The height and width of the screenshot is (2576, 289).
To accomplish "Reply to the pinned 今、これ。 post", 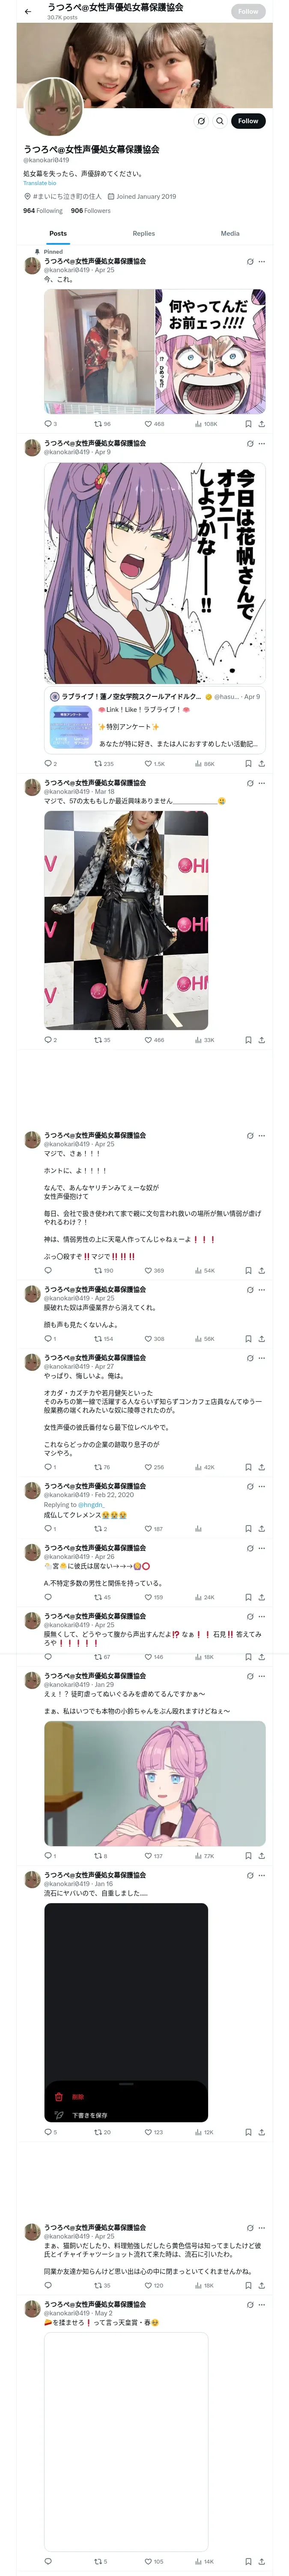I will coord(48,423).
